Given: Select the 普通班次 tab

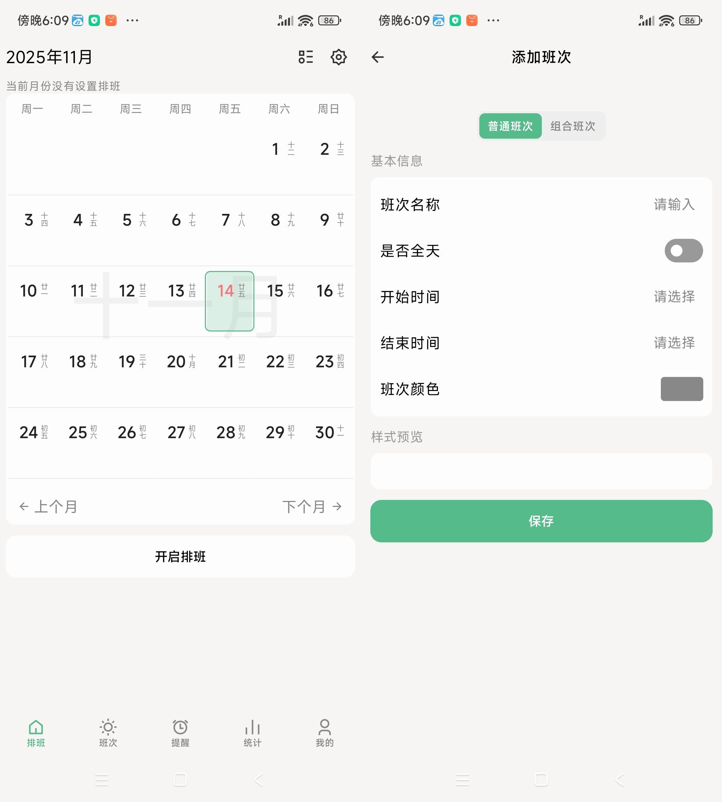Looking at the screenshot, I should (510, 126).
